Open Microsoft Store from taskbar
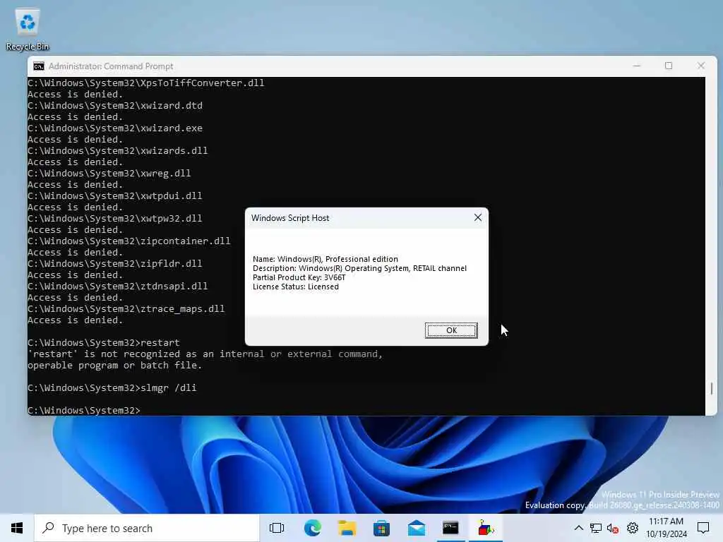 (x=381, y=528)
